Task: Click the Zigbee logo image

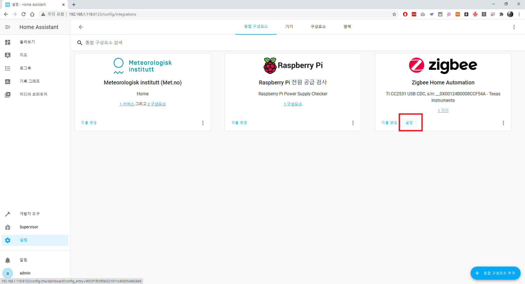Action: tap(443, 66)
